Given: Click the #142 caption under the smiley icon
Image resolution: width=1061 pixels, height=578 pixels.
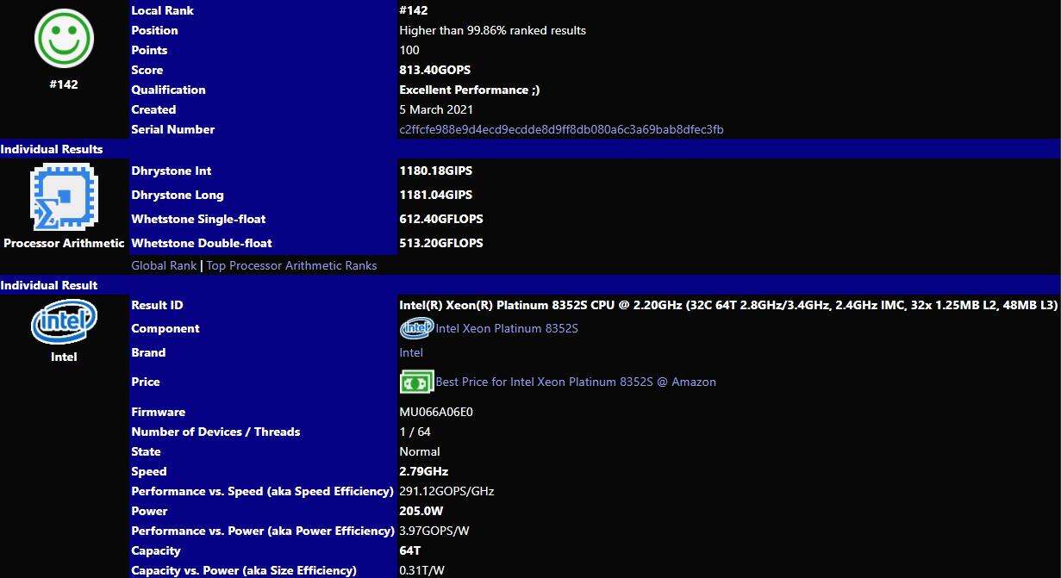Looking at the screenshot, I should pyautogui.click(x=64, y=84).
